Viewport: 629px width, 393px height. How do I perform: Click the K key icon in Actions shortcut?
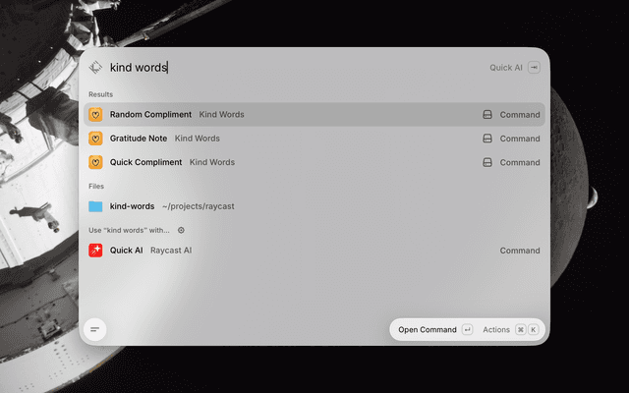(533, 330)
